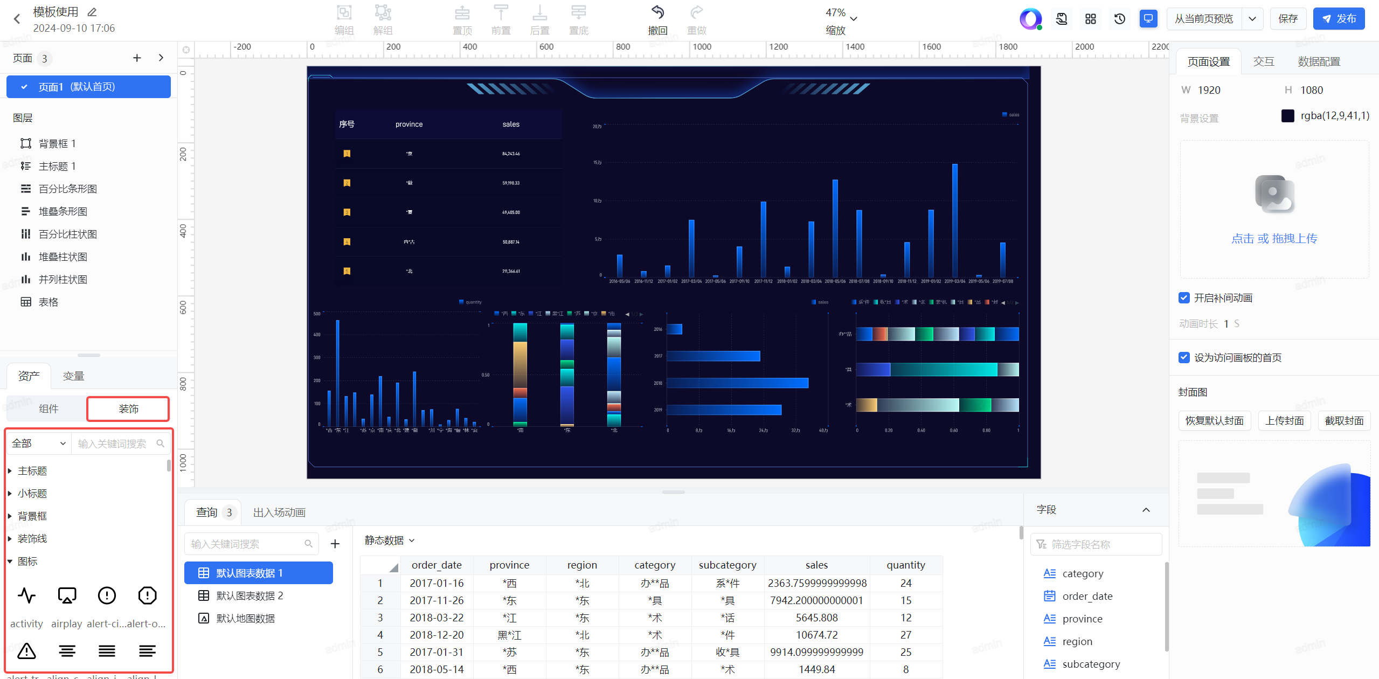This screenshot has width=1379, height=679.
Task: Select 默认图表数据 2 query
Action: [x=259, y=595]
